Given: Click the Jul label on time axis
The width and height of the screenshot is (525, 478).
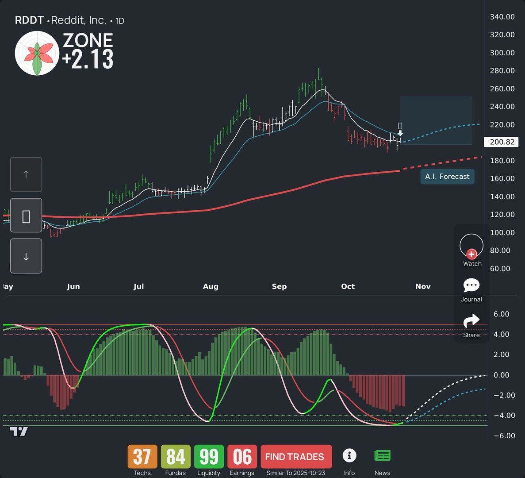Looking at the screenshot, I should (138, 286).
